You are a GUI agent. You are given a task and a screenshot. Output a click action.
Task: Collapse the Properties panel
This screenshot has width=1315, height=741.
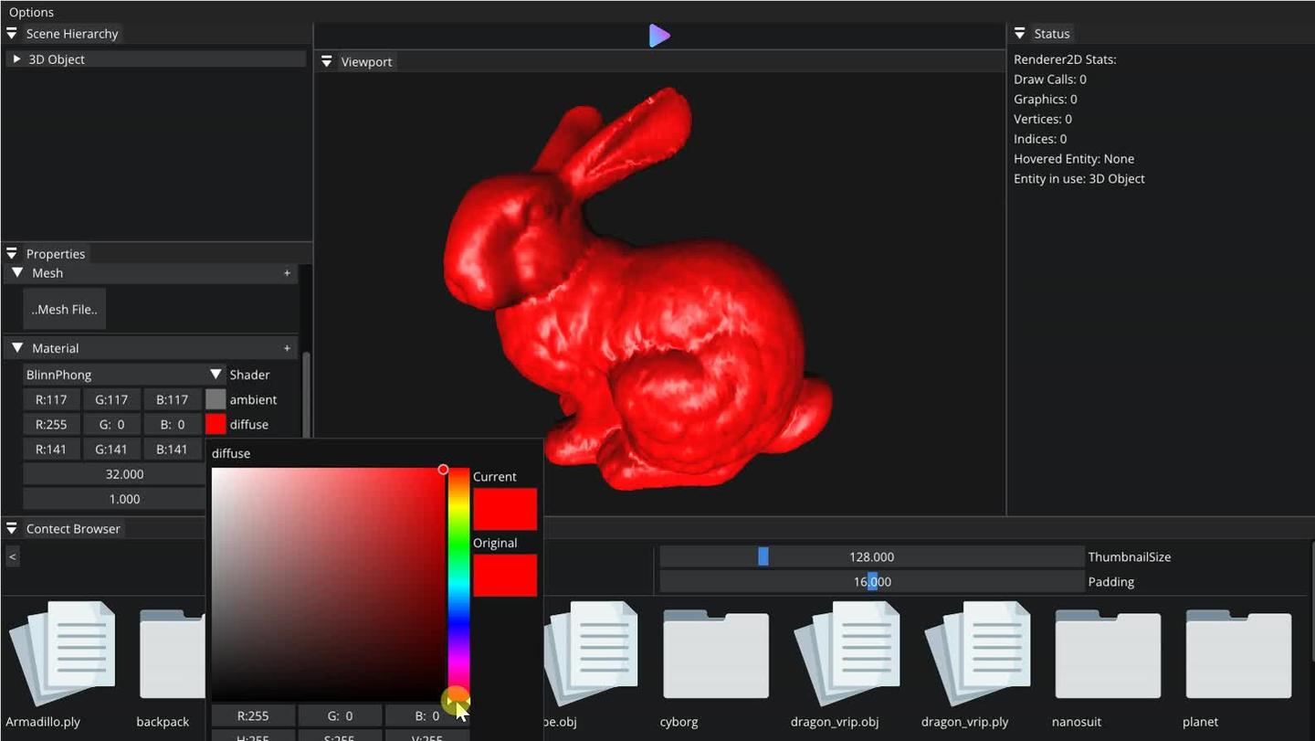click(x=12, y=254)
